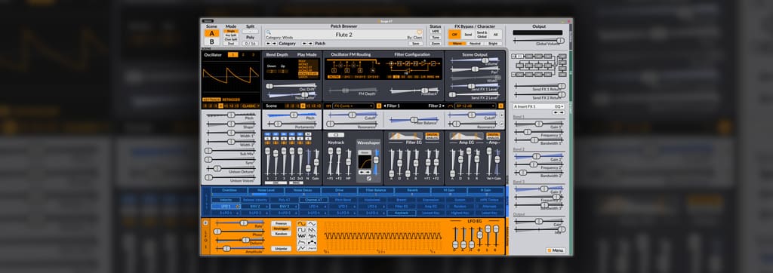Switch to Oscillator 3 tab

click(254, 55)
